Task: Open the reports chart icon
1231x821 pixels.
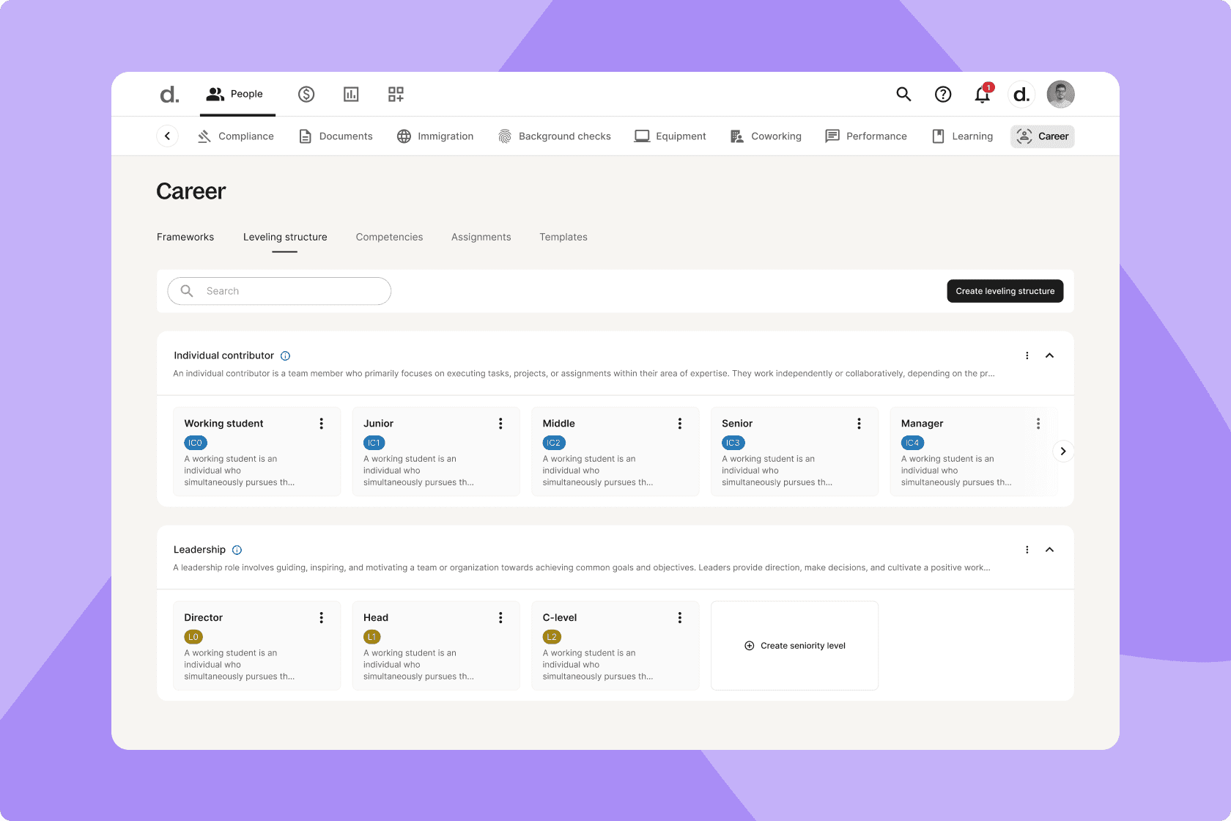Action: click(x=351, y=94)
